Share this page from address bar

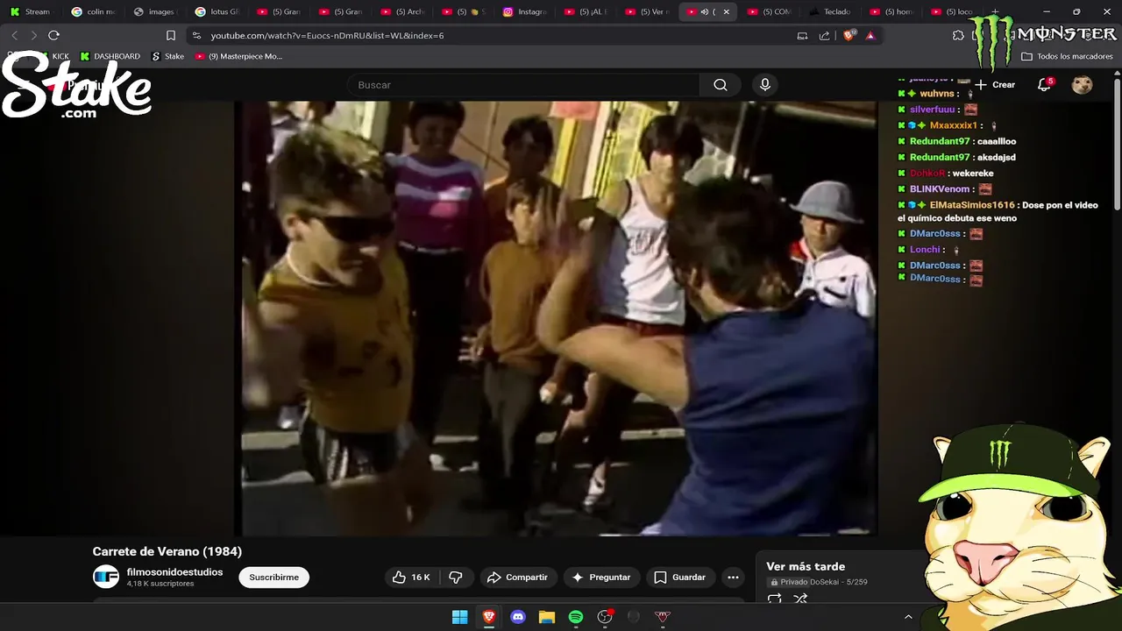point(824,36)
